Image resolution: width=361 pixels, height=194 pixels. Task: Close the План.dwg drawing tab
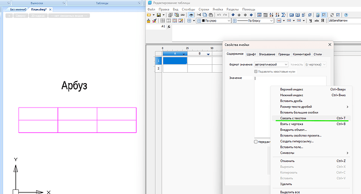(50, 9)
